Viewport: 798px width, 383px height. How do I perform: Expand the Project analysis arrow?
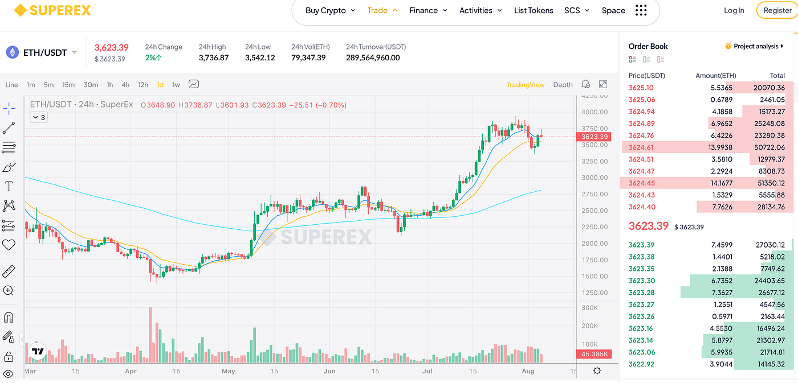click(783, 46)
